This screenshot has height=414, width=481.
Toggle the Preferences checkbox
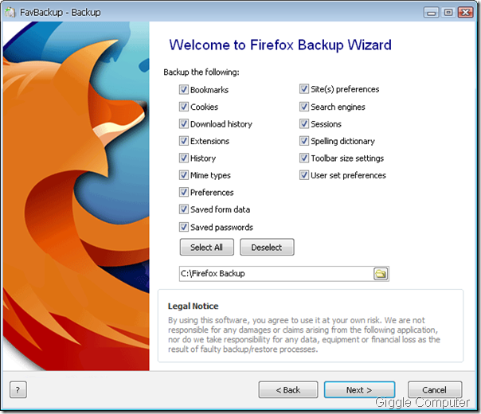pyautogui.click(x=183, y=193)
